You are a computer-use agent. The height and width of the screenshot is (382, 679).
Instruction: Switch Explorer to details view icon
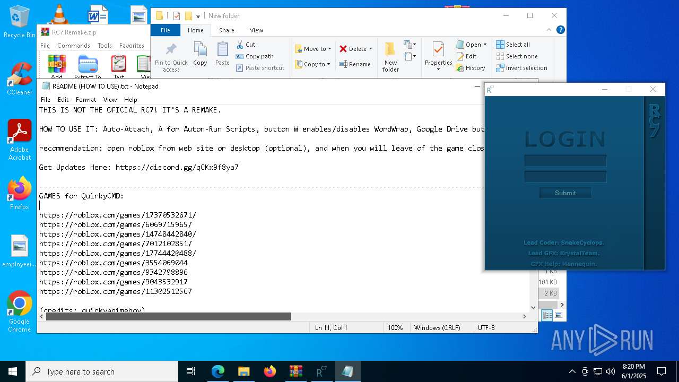click(x=547, y=315)
